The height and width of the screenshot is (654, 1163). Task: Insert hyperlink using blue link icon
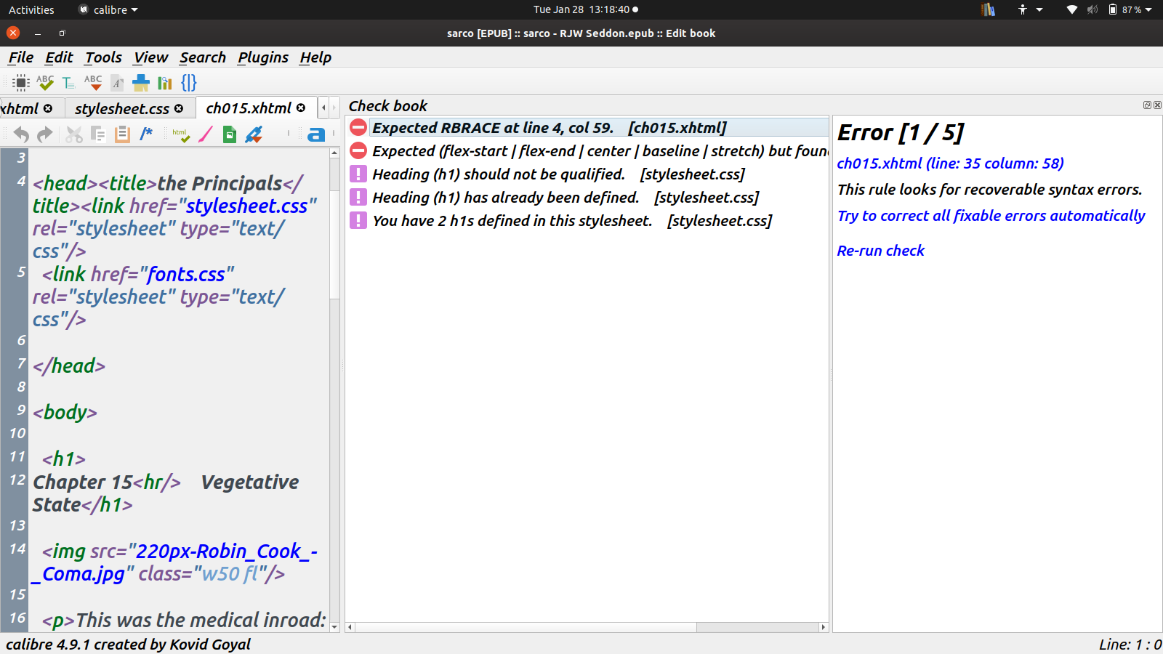coord(254,134)
